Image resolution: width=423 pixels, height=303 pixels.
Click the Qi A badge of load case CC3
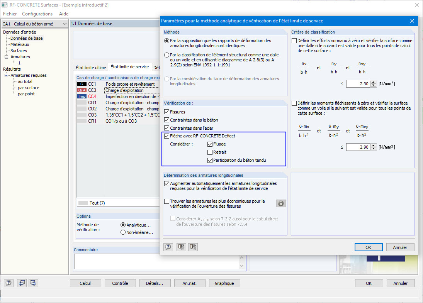click(x=82, y=90)
